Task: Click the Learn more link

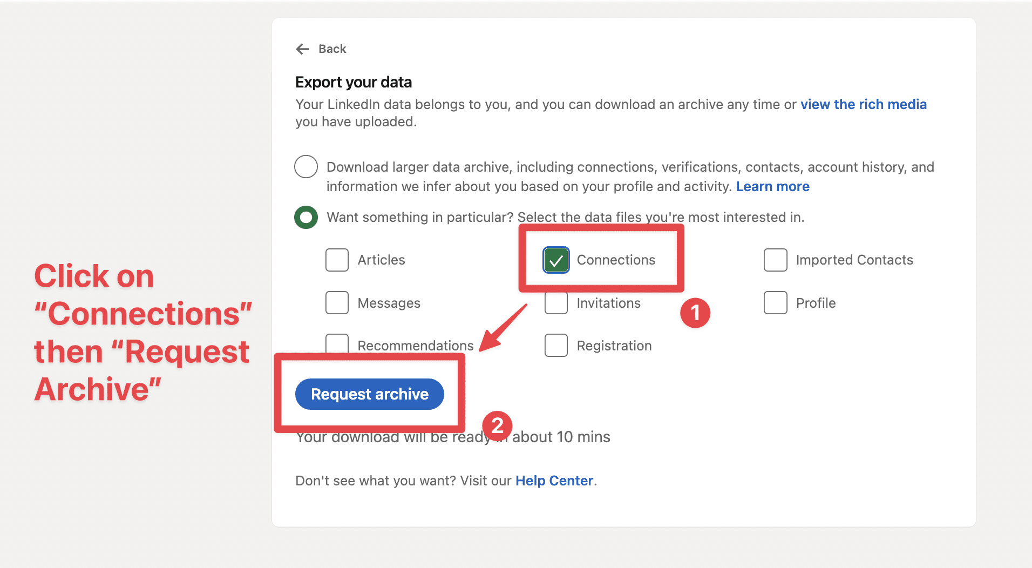Action: click(773, 186)
